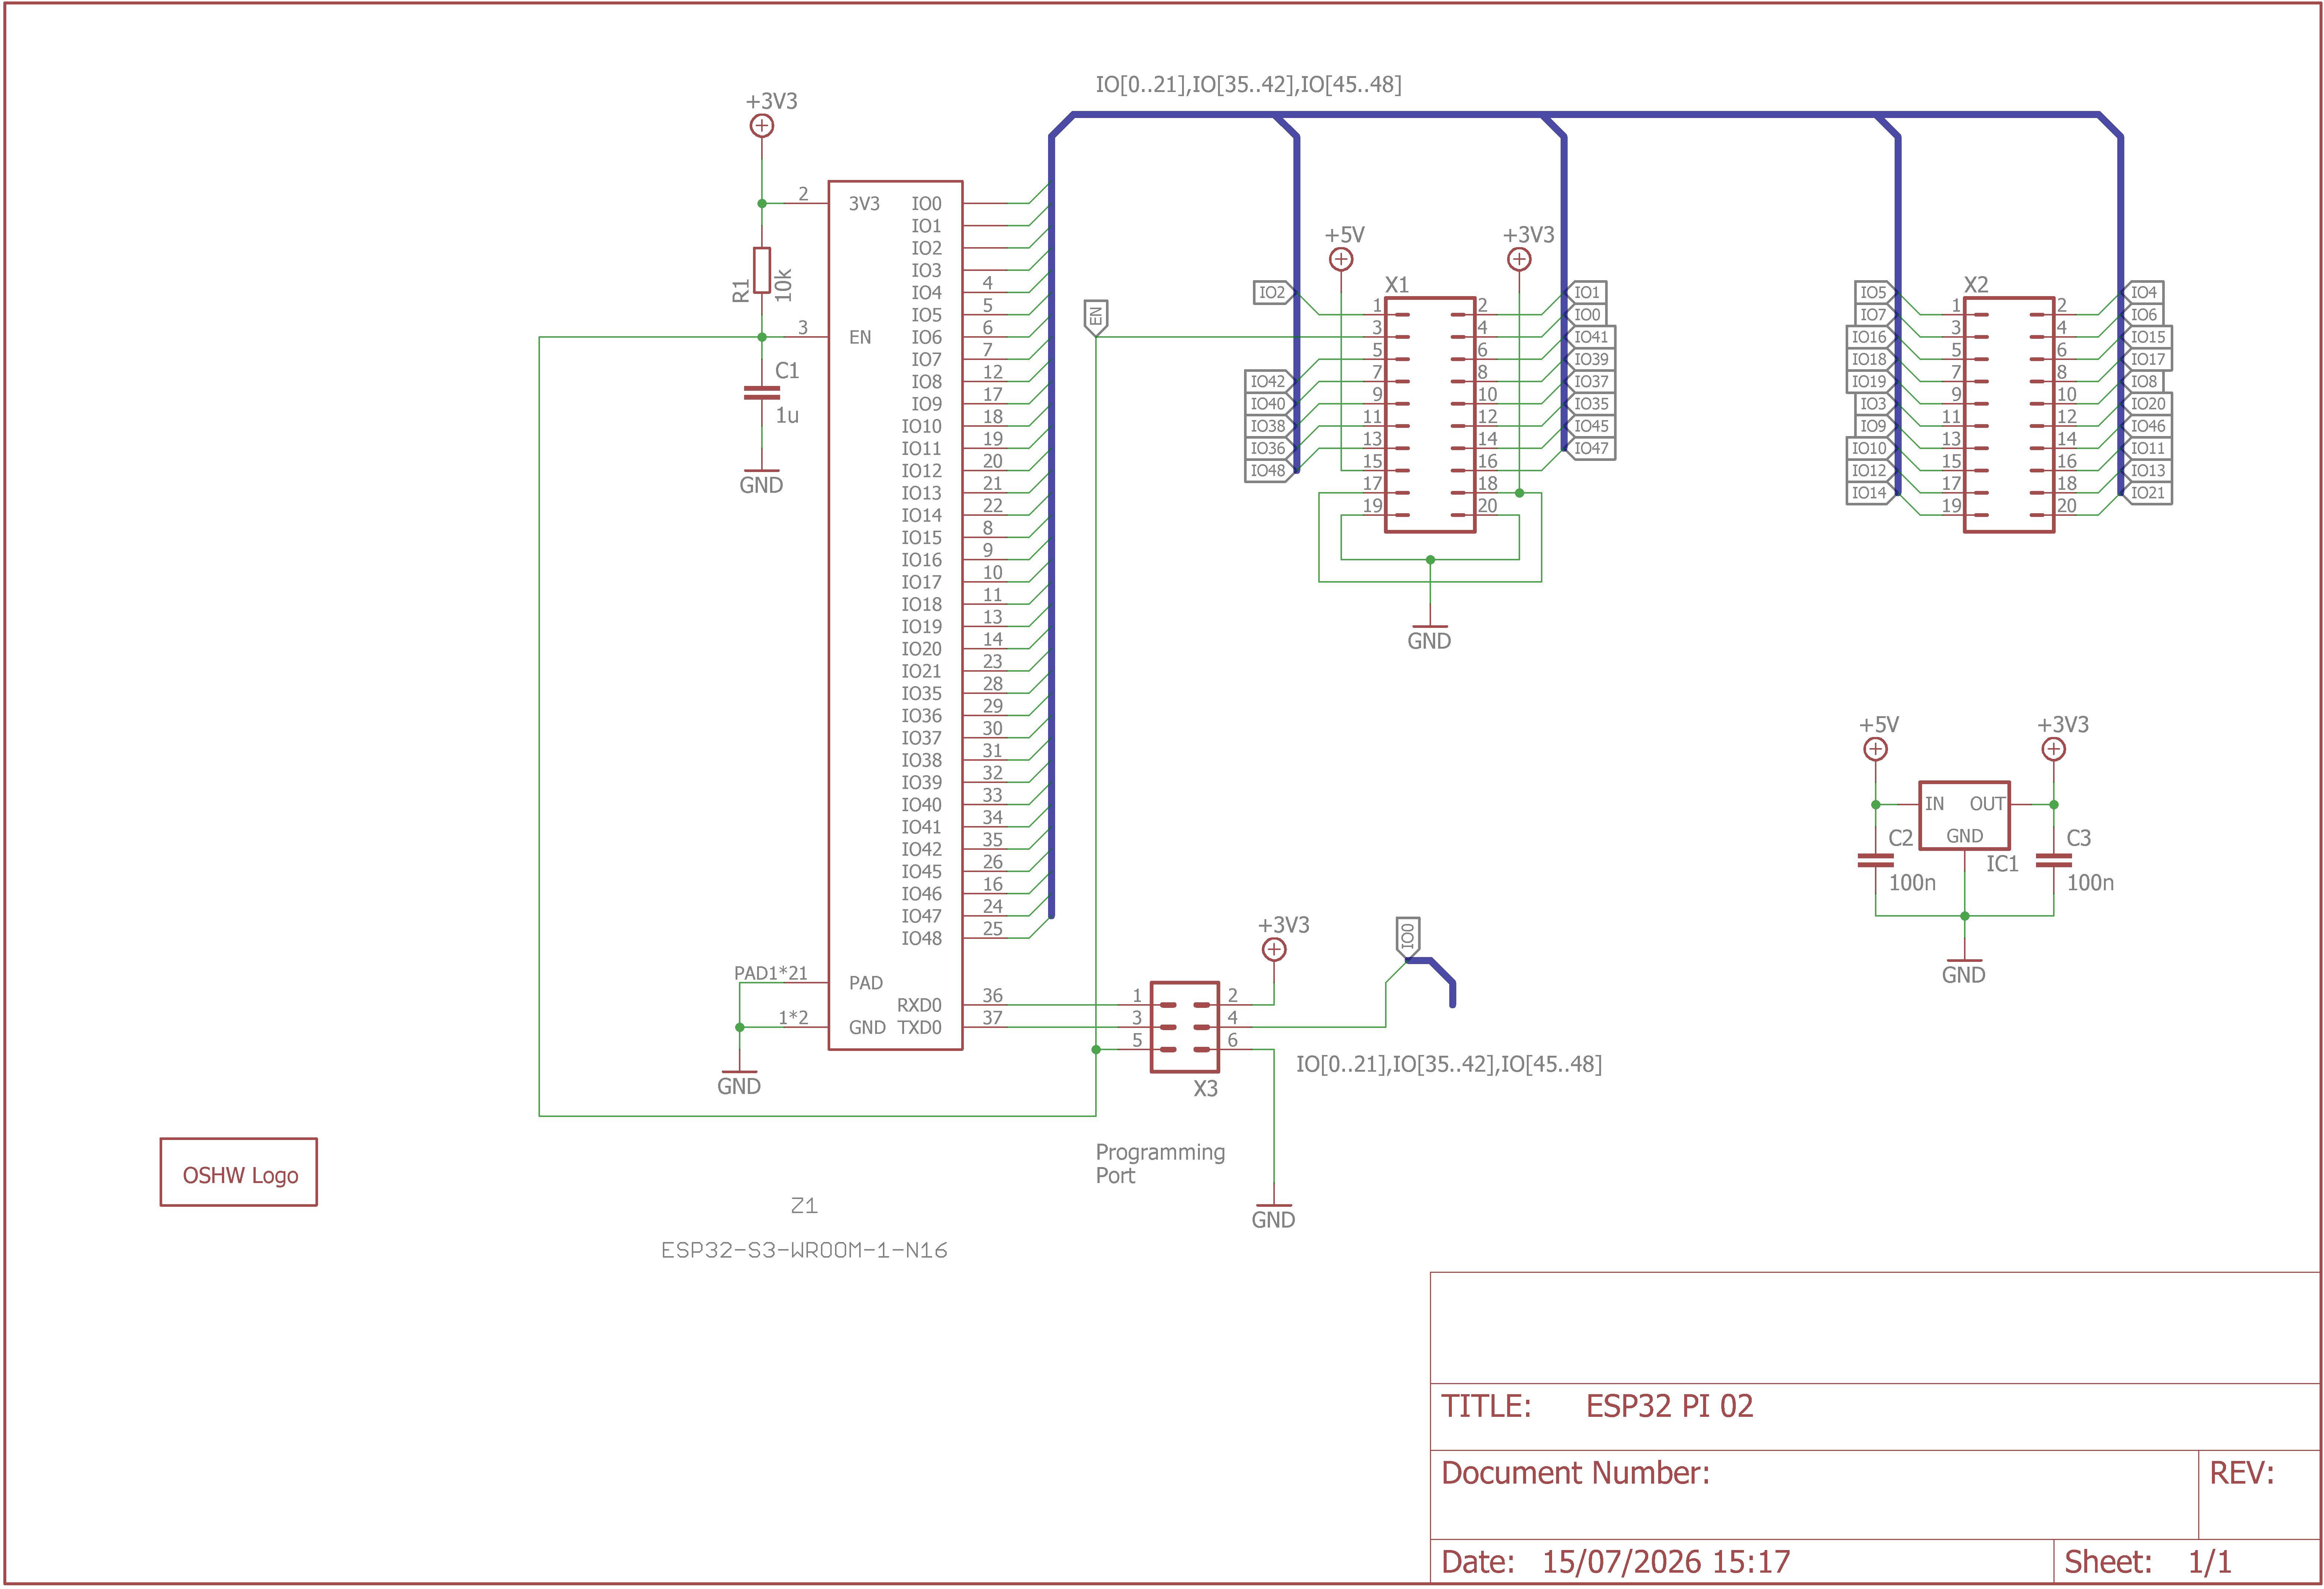Click pin number 37 at TXD0
Screen dimensions: 2324x1589
pyautogui.click(x=992, y=1017)
